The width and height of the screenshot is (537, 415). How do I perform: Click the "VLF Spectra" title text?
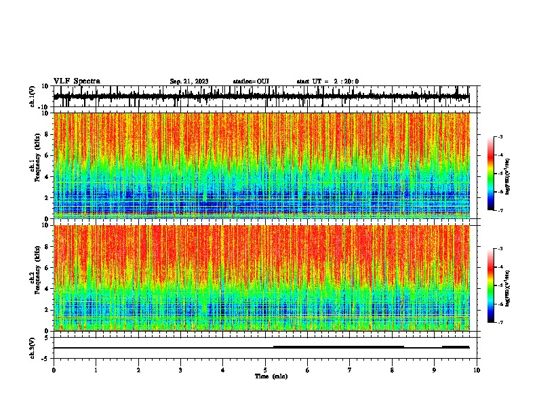click(77, 81)
